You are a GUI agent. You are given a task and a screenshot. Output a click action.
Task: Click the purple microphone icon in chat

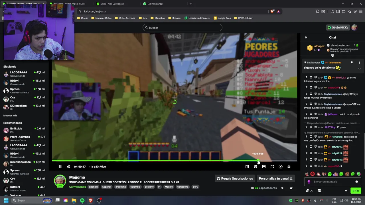pos(309,182)
